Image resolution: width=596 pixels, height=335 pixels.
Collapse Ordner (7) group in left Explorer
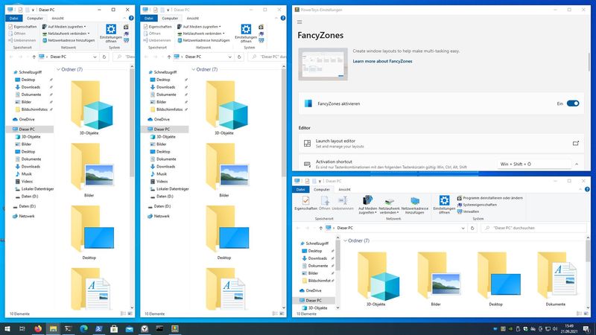(58, 69)
